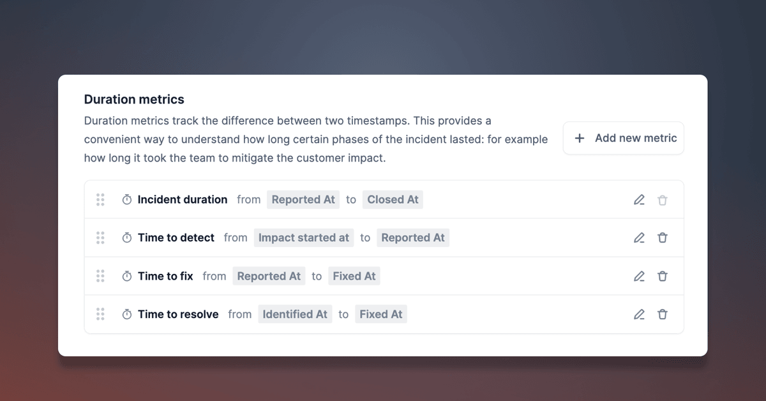Click the edit pencil icon for Time to fix
This screenshot has width=766, height=401.
click(x=639, y=276)
